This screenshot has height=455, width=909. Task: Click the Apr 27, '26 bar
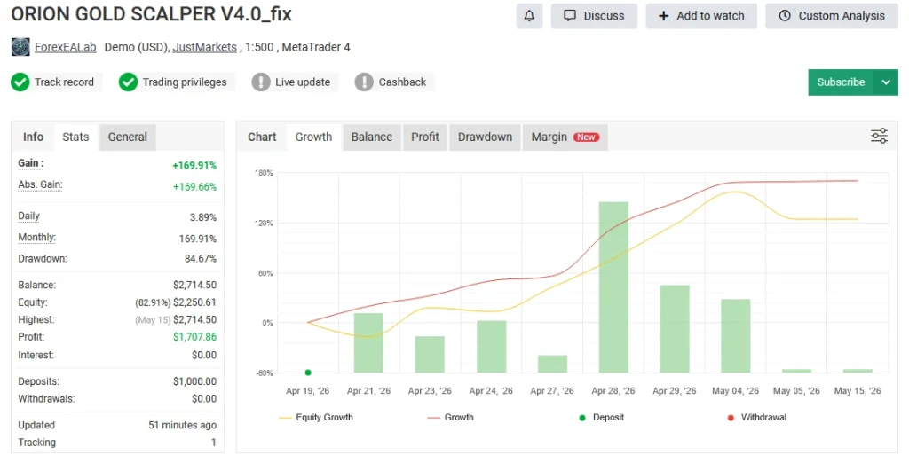[552, 364]
